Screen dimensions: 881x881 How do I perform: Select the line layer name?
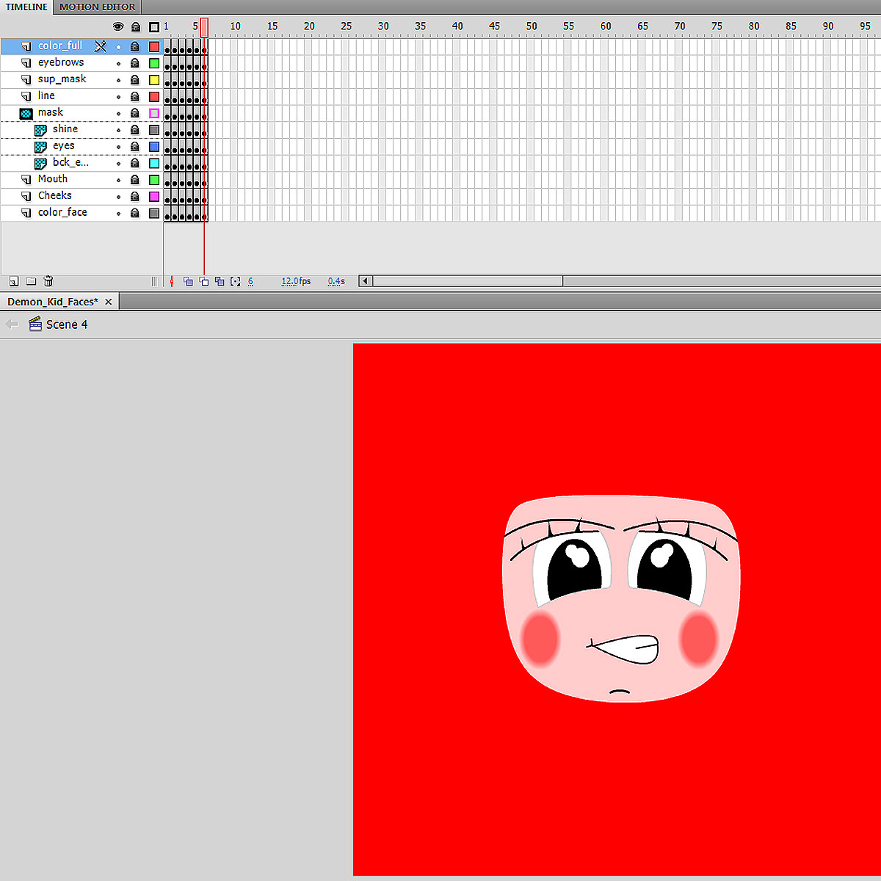pyautogui.click(x=46, y=95)
